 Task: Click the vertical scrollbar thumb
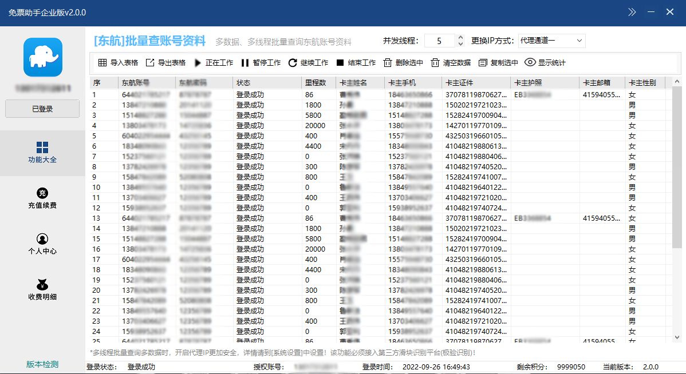coord(677,167)
